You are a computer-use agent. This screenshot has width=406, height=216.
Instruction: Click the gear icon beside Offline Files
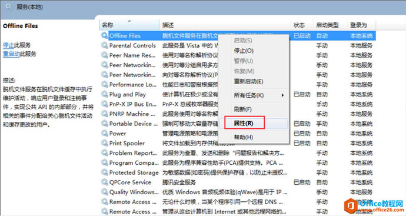coord(105,35)
